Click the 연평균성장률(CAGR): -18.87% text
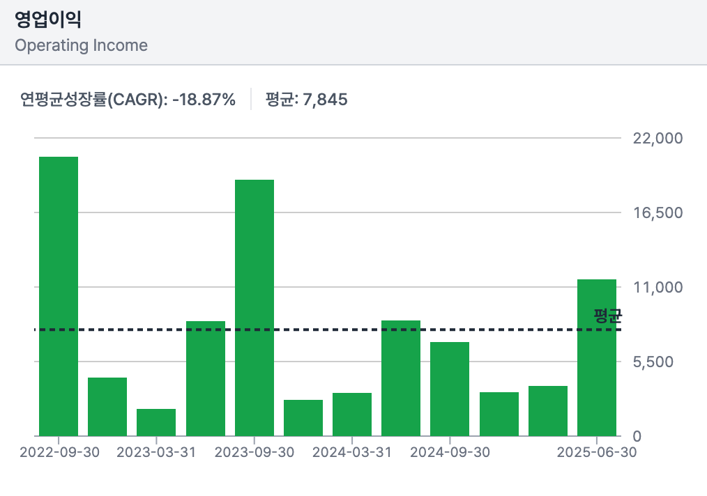This screenshot has height=496, width=707. (x=128, y=99)
